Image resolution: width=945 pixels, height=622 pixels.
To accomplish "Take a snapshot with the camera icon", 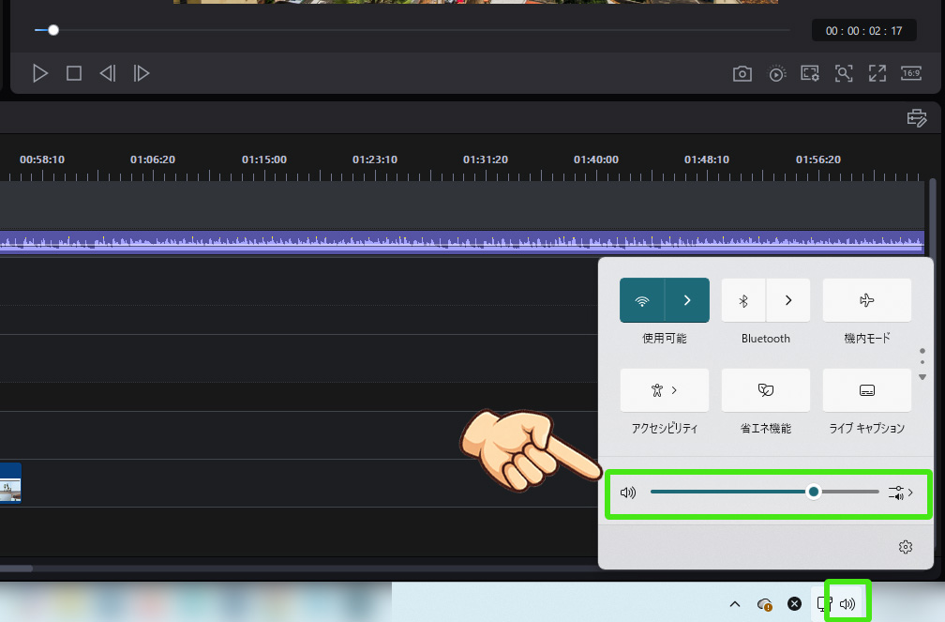I will coord(742,74).
